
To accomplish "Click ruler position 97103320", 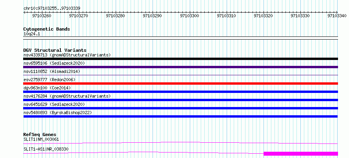I will (264, 16).
